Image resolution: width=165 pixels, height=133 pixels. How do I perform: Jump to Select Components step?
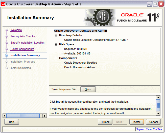22,49
